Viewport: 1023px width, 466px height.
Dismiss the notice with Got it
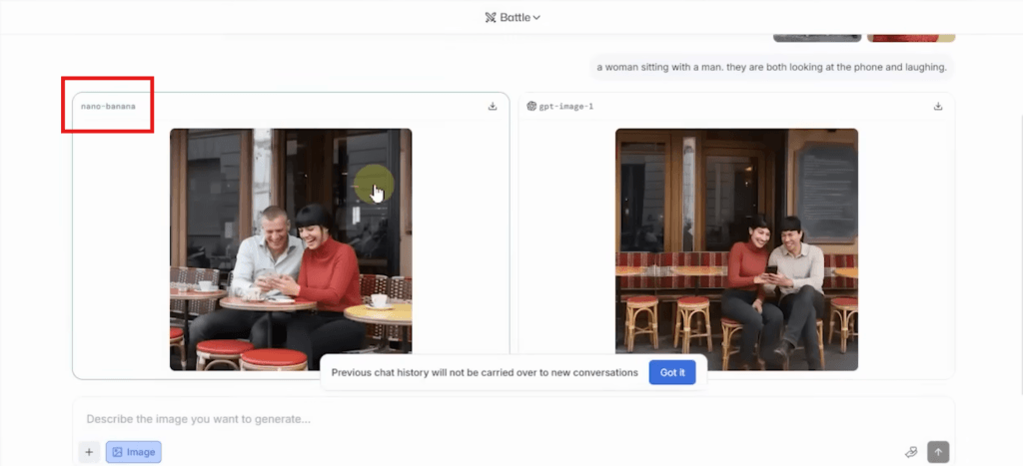click(x=672, y=372)
